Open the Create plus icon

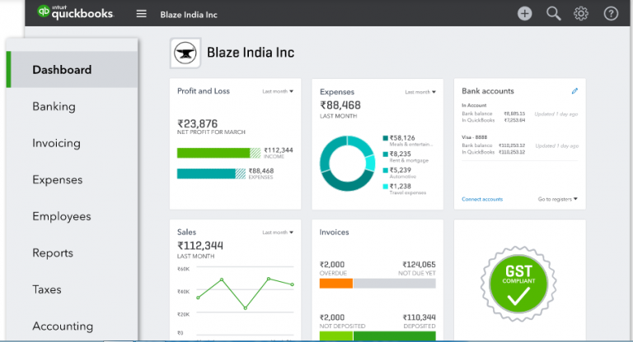pyautogui.click(x=525, y=13)
